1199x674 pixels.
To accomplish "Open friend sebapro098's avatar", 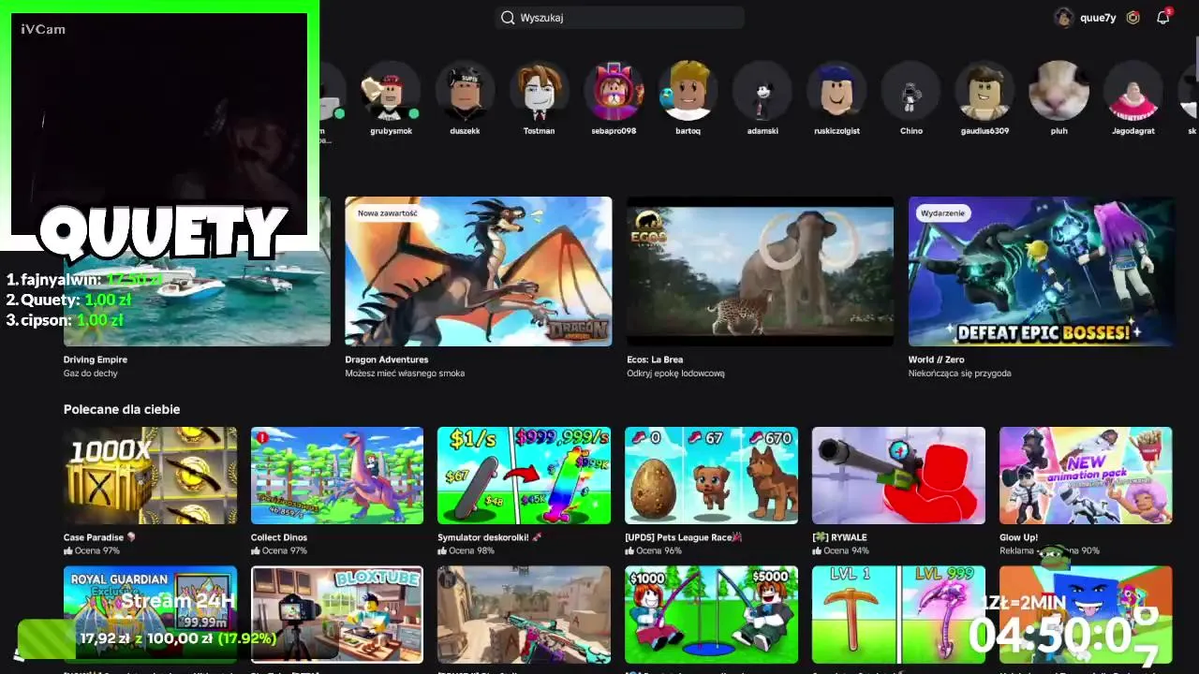I will pyautogui.click(x=614, y=91).
